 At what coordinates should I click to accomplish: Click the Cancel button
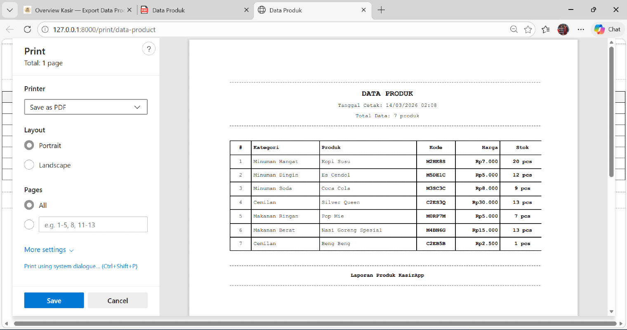click(118, 300)
